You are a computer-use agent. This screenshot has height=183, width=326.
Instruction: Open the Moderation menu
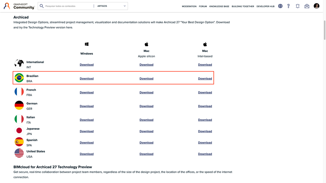point(189,6)
